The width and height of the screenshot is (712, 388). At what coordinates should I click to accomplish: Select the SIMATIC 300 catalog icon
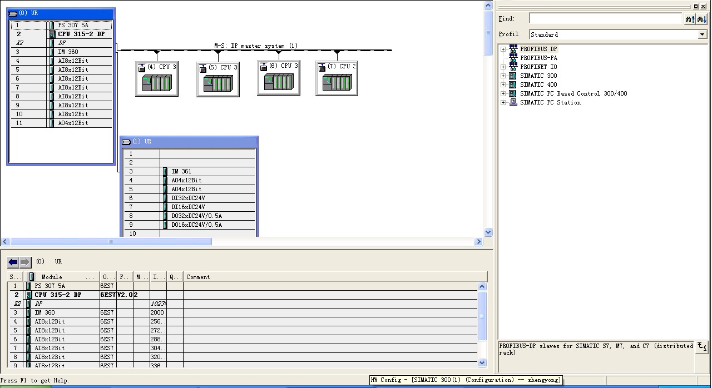click(513, 76)
